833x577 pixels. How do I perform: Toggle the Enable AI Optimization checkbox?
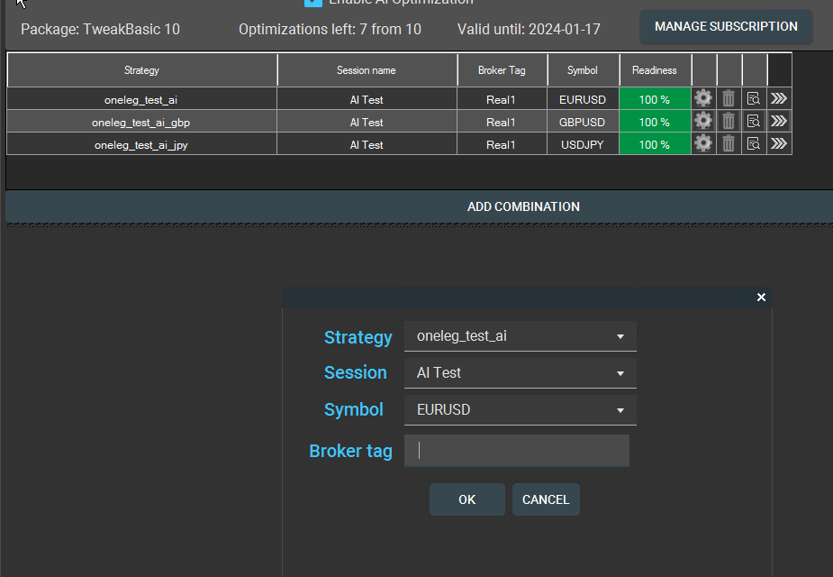click(313, 3)
